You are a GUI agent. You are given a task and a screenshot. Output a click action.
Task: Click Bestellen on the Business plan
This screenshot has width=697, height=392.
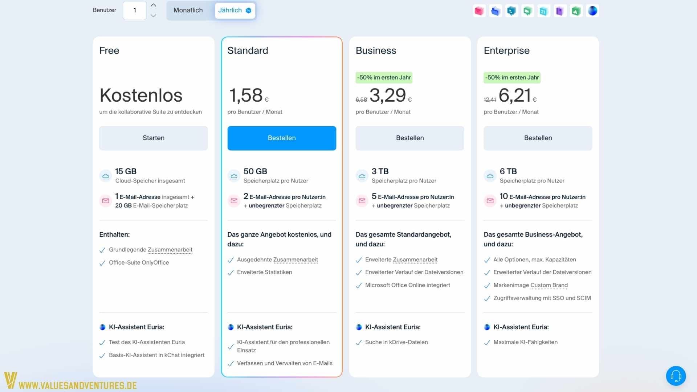(410, 138)
